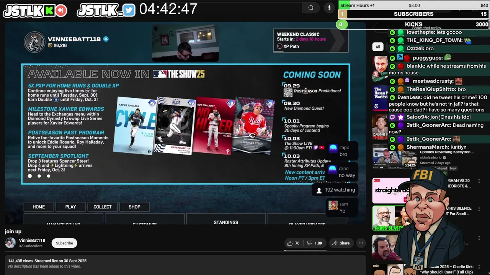
Task: Click the YouTube search magnifier icon
Action: click(311, 8)
